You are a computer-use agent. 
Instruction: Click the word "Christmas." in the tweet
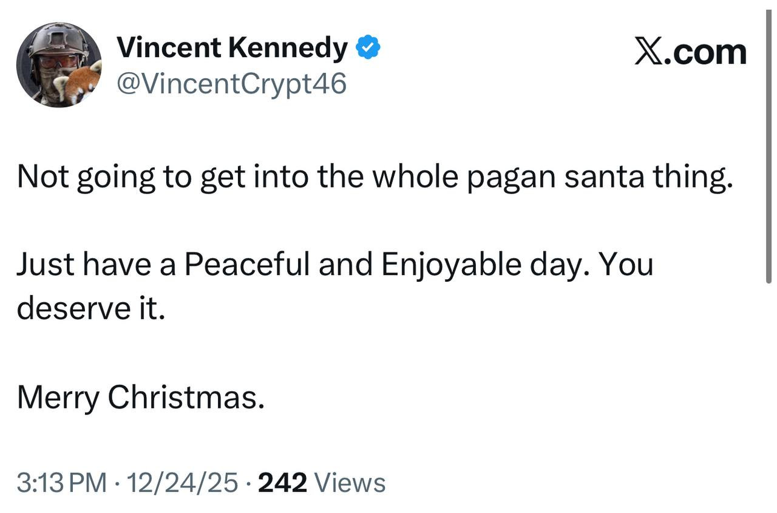186,398
